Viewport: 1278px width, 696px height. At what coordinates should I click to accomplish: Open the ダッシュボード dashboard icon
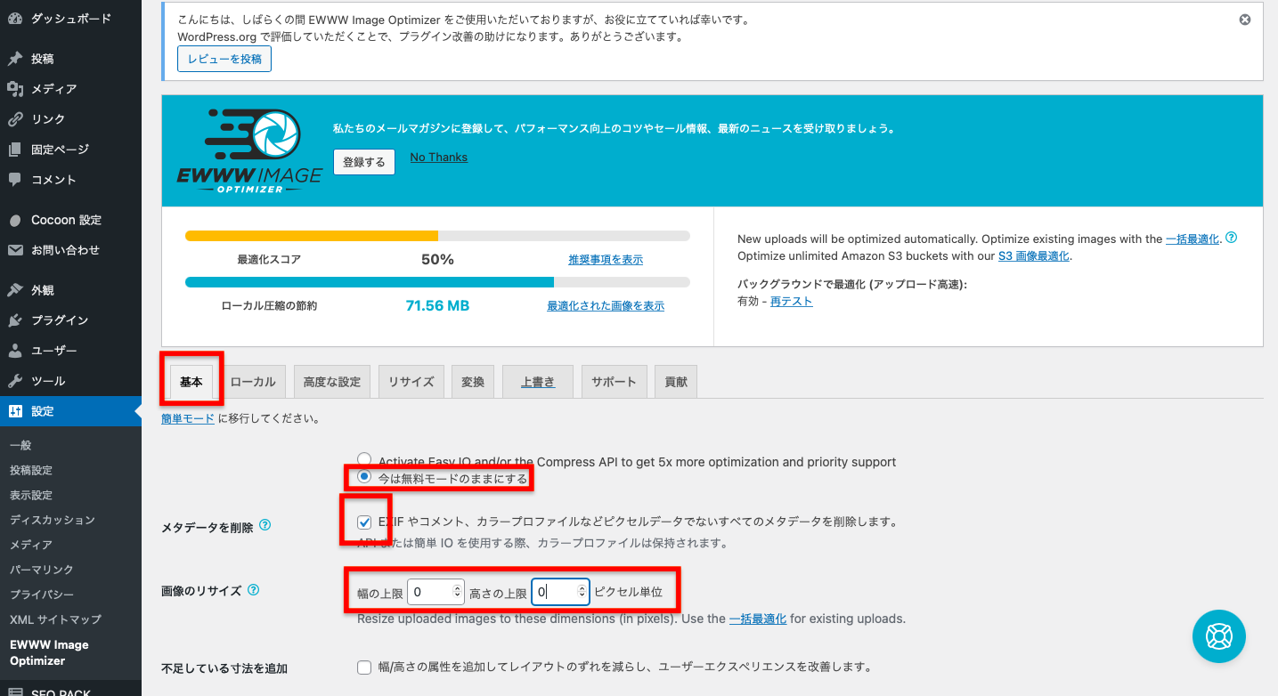[15, 18]
